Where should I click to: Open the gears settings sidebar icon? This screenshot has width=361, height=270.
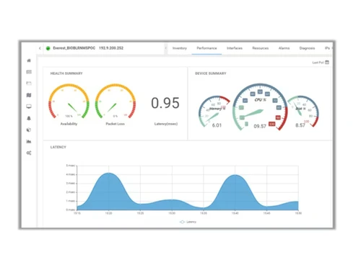(29, 153)
